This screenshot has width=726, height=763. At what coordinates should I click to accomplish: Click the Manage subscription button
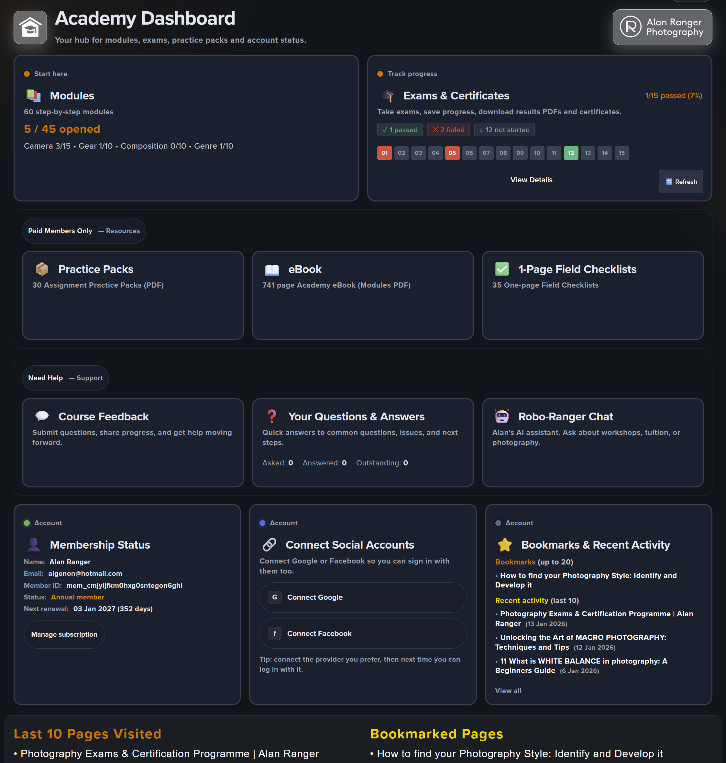click(x=64, y=634)
